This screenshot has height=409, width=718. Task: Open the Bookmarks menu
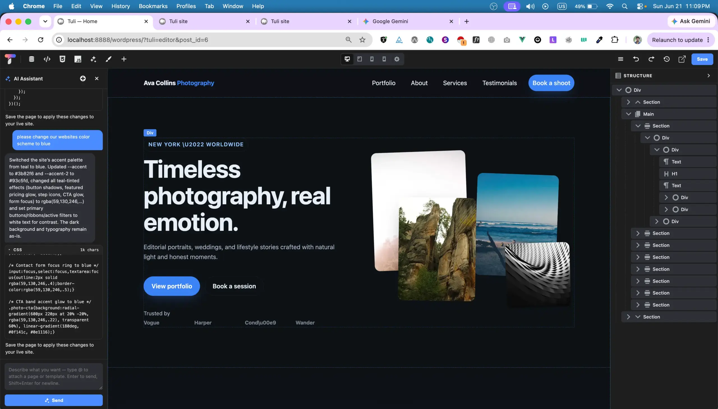(x=153, y=6)
